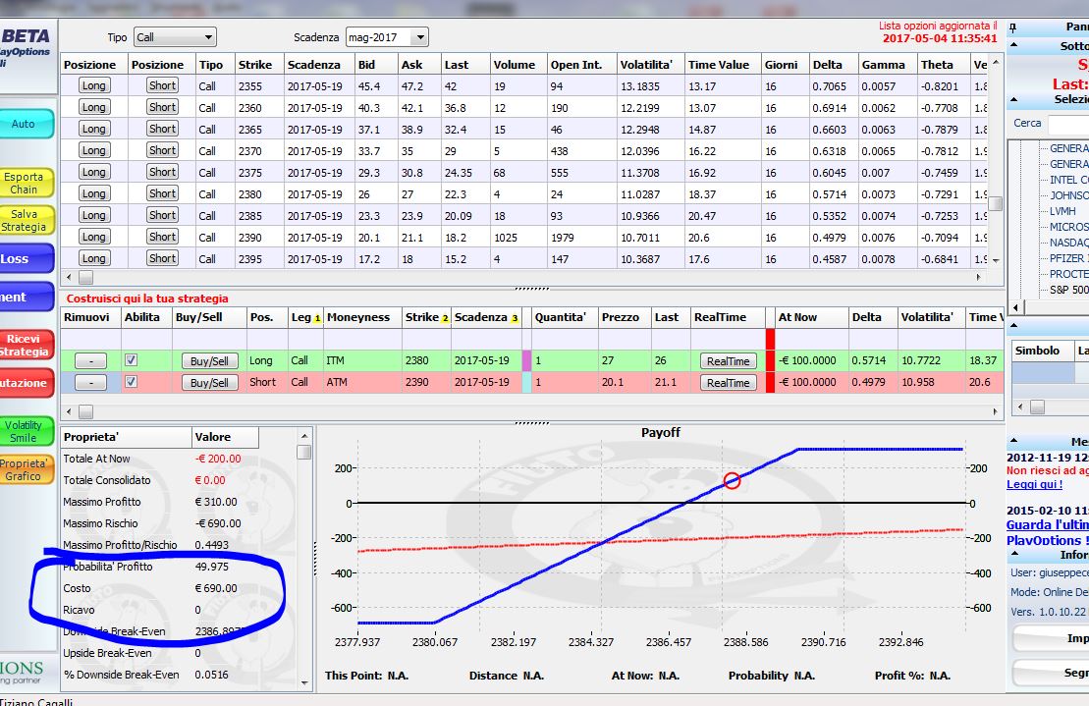Open the Leggi qui! link
This screenshot has width=1089, height=706.
1034,484
